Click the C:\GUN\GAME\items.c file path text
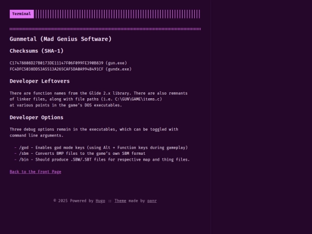This screenshot has width=312, height=234. (138, 99)
